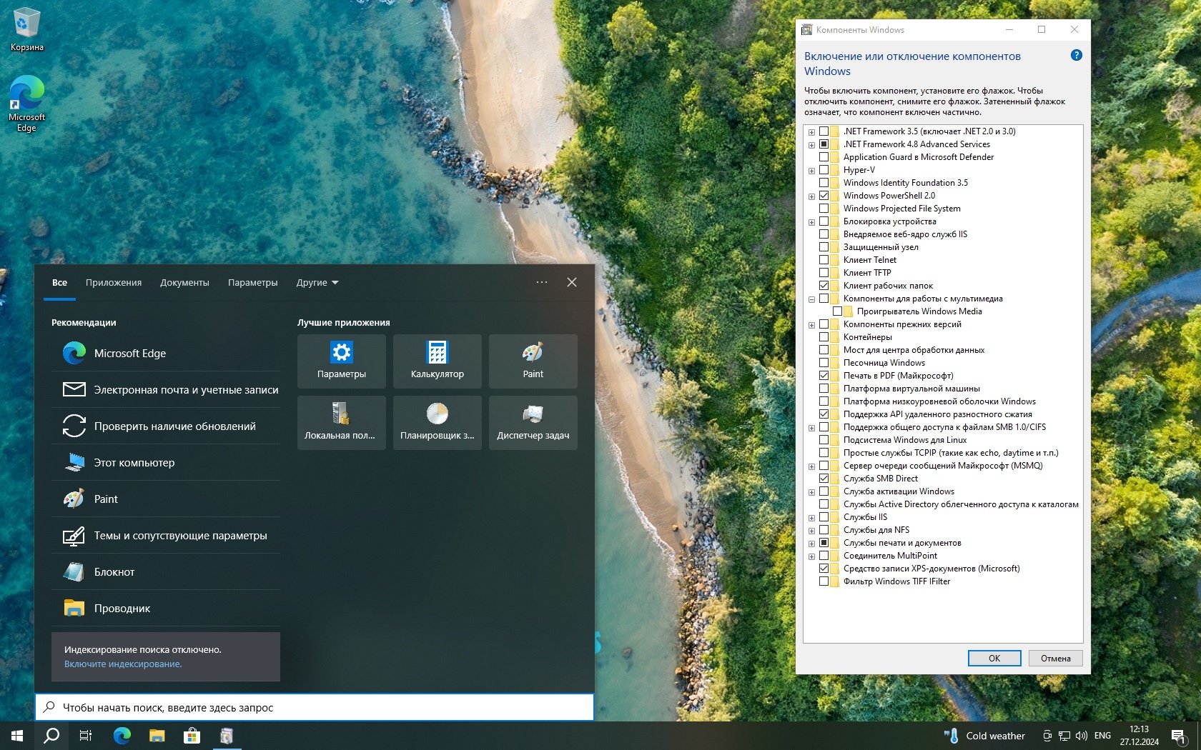Check the Клиент Telnet checkbox
Viewport: 1201px width, 750px height.
pyautogui.click(x=824, y=260)
